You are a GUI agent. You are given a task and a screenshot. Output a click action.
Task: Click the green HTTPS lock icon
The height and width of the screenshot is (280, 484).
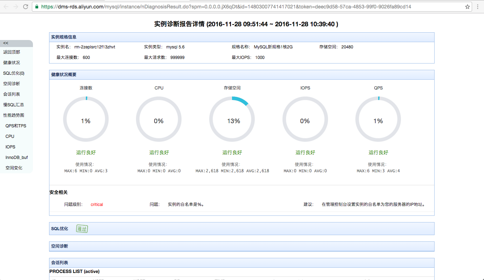[37, 7]
